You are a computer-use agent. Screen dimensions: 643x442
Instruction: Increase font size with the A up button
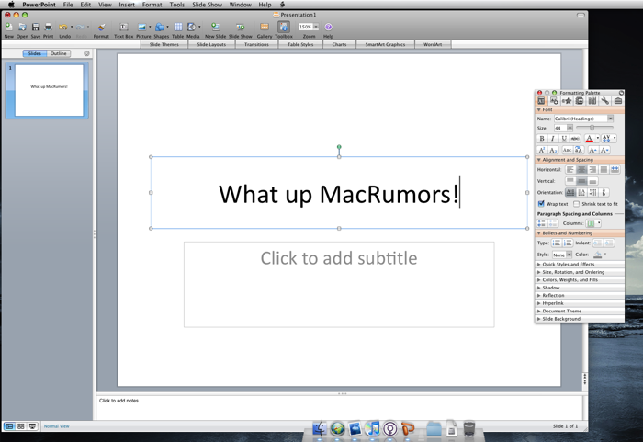[x=592, y=150]
